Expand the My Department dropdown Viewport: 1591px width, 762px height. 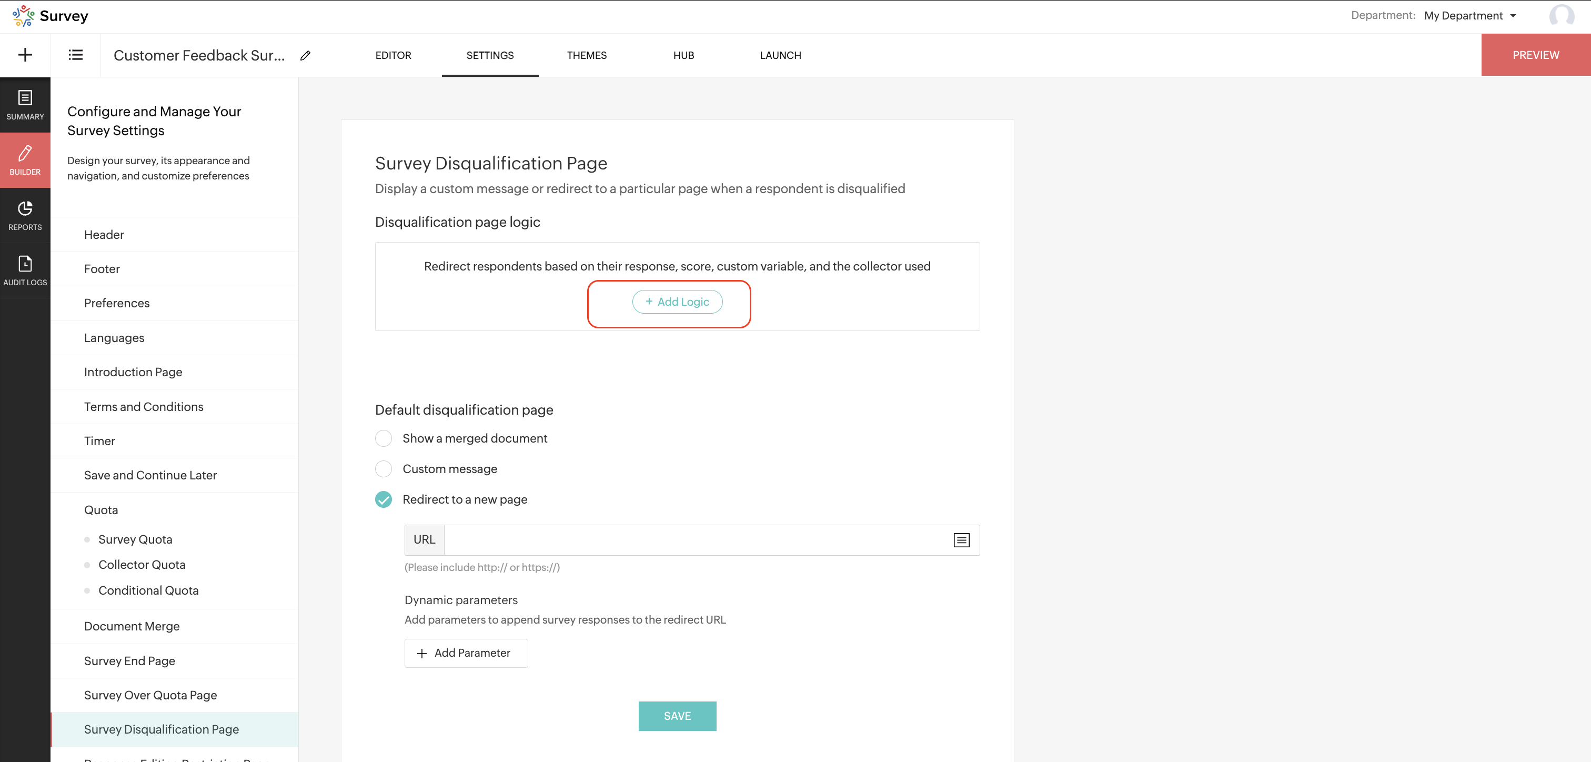[x=1470, y=16]
